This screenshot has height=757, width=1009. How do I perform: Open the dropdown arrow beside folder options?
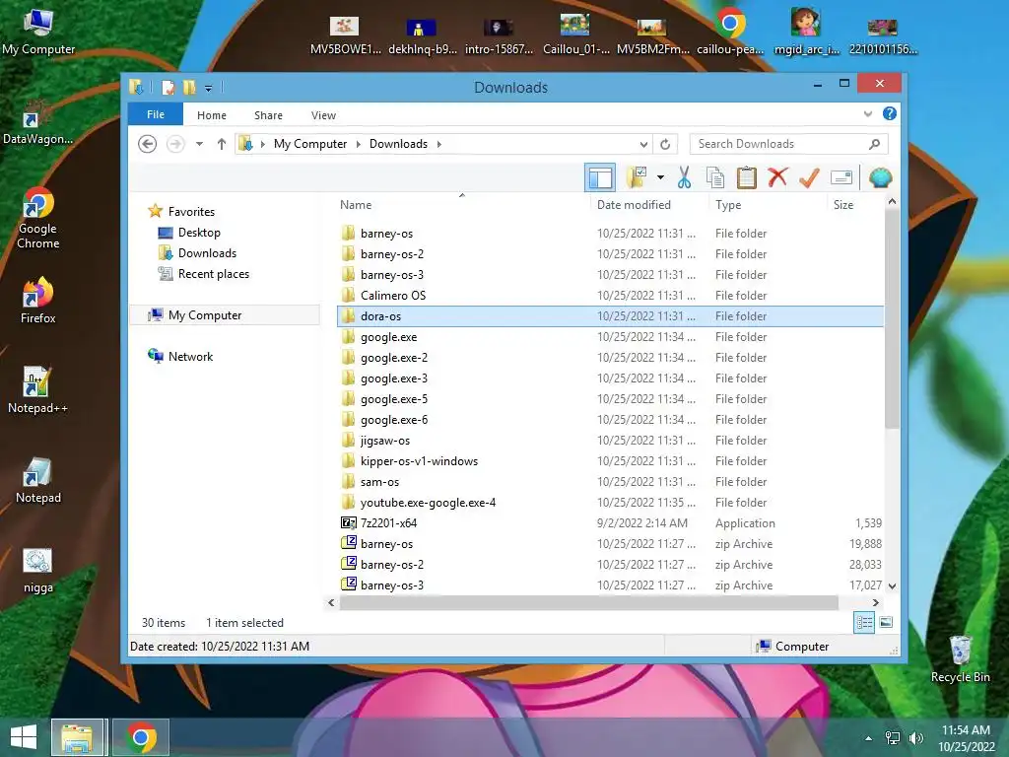[660, 177]
